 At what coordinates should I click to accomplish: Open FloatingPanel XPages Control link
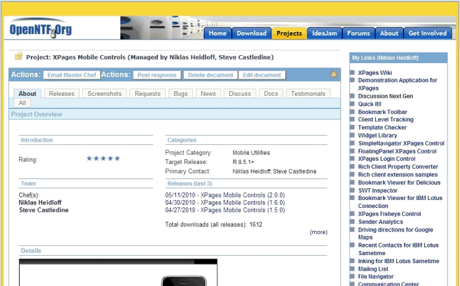click(397, 151)
